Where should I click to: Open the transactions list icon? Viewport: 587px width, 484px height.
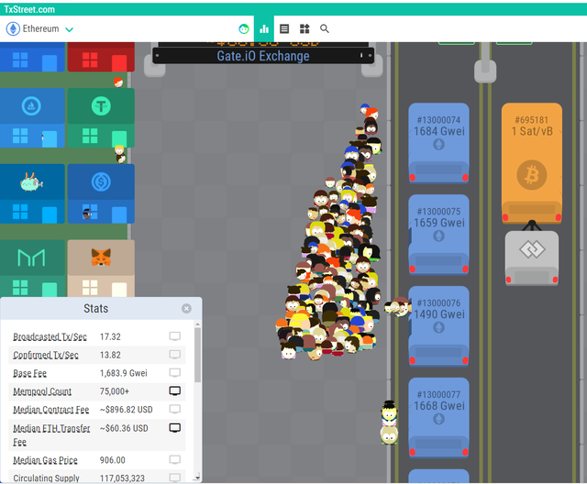[284, 28]
